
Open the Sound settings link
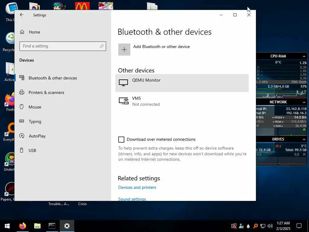(x=132, y=199)
